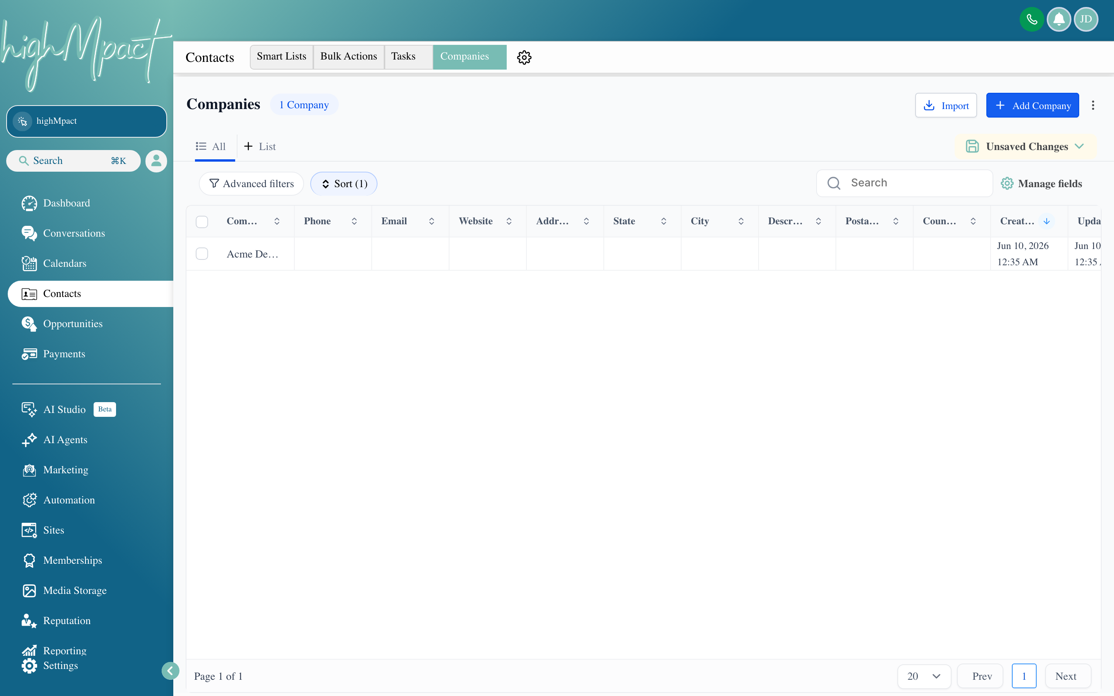Screen dimensions: 1114x696
Task: Open the three-dot more options menu
Action: tap(1093, 106)
